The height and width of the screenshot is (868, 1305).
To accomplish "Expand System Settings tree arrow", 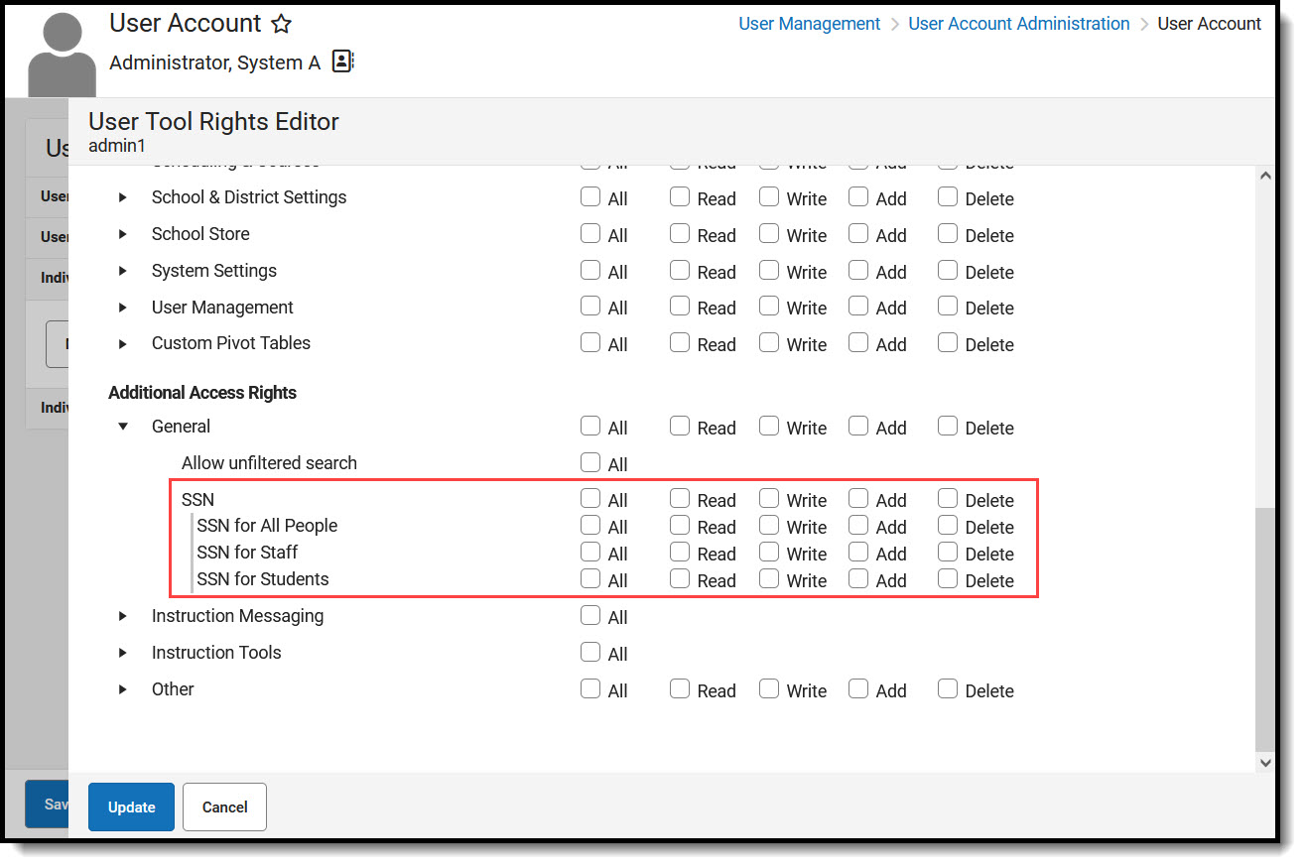I will point(123,271).
